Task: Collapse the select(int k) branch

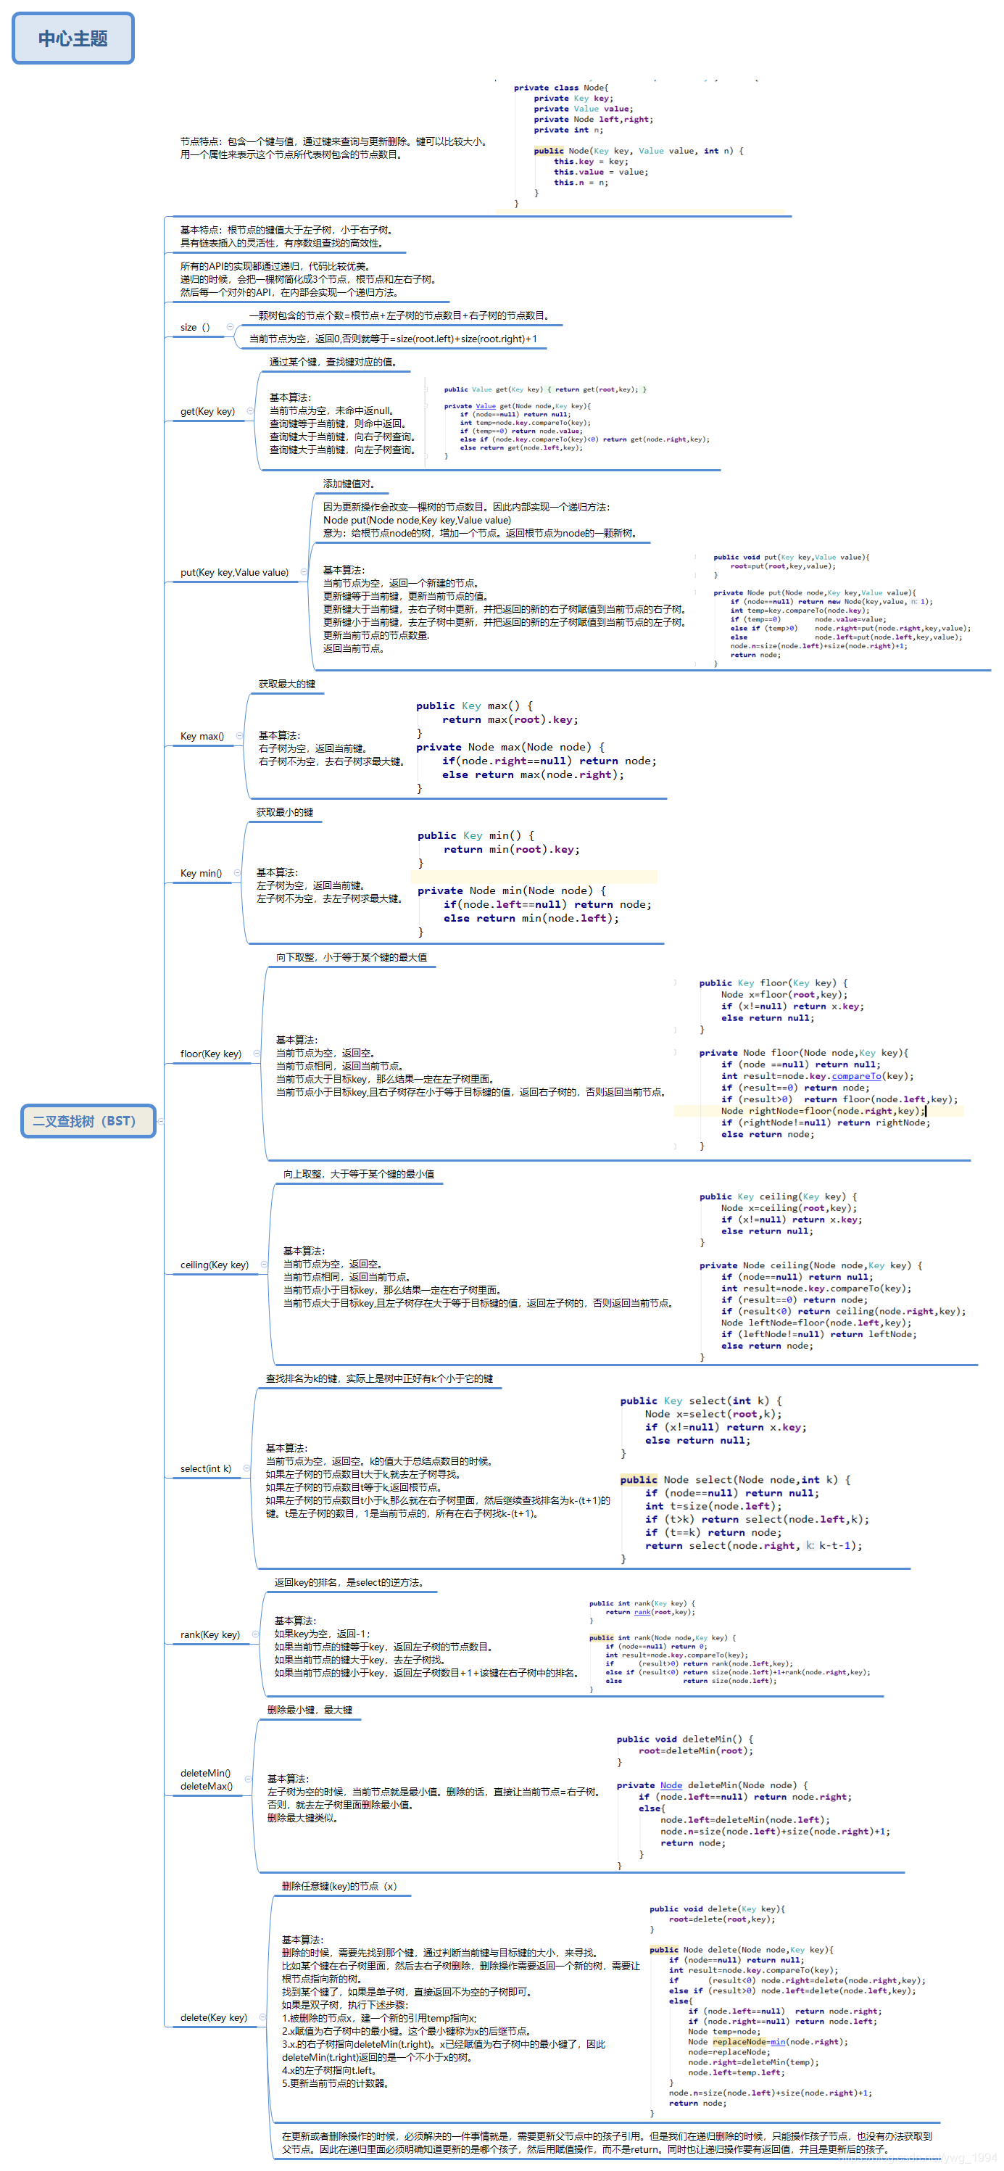Action: pos(246,1468)
